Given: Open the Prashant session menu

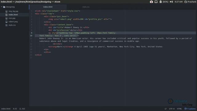Looking at the screenshot, I should click(x=190, y=2).
